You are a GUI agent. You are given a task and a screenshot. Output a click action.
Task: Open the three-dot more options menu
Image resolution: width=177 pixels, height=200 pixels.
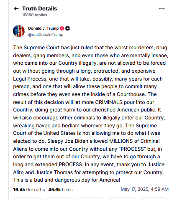162,9
